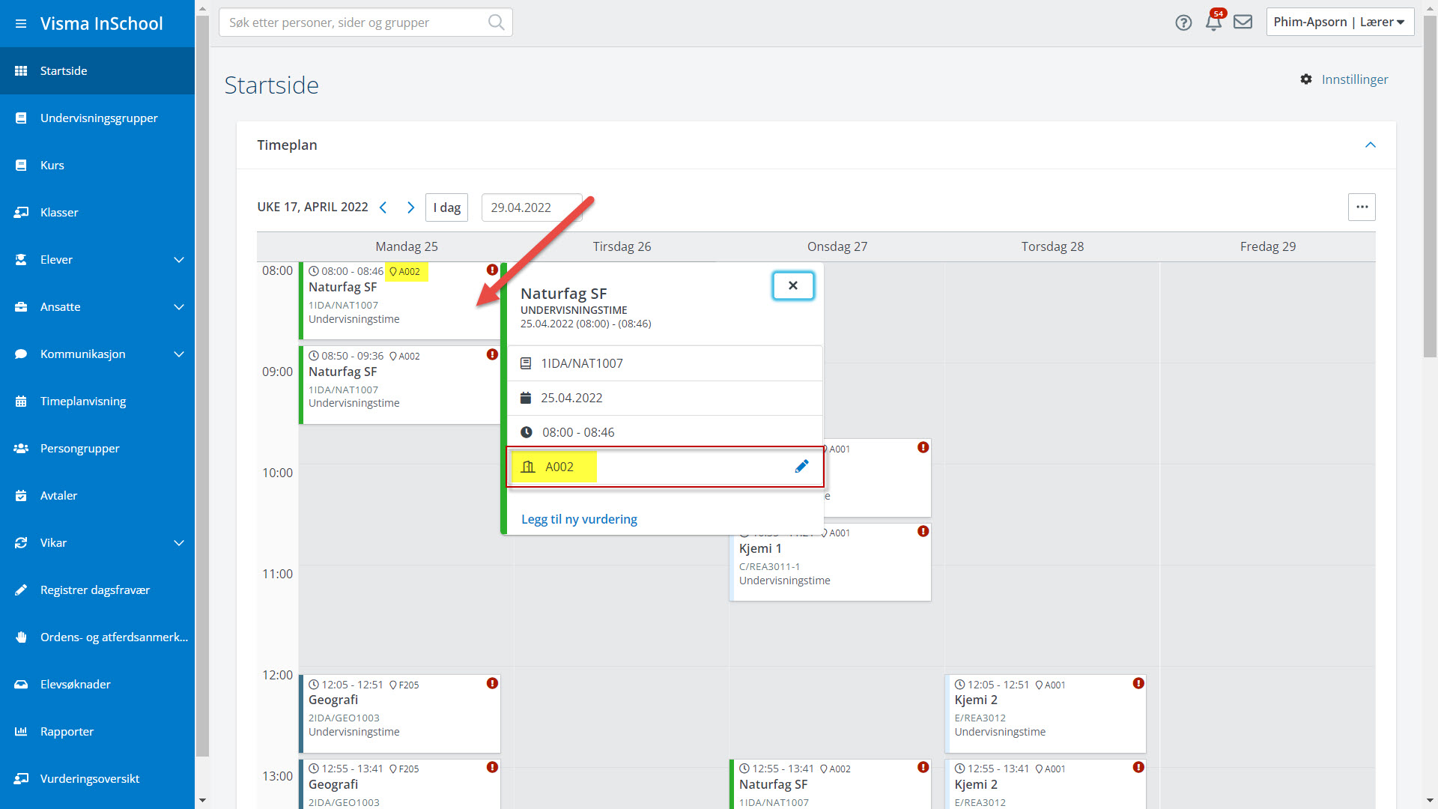Collapse the Timeplan panel
The width and height of the screenshot is (1438, 809).
coord(1370,145)
